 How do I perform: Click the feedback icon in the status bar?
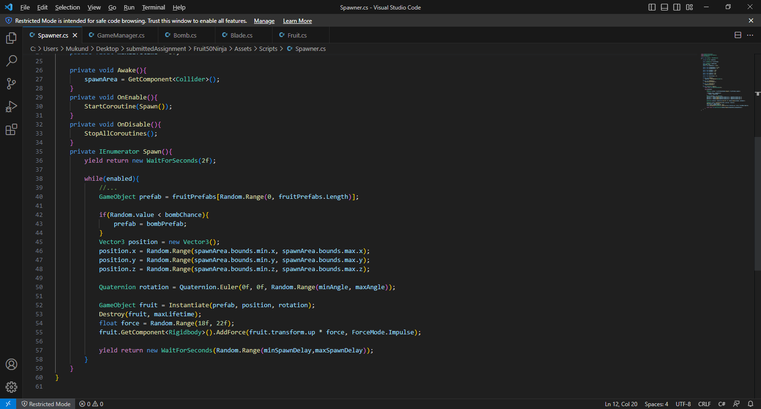tap(736, 404)
